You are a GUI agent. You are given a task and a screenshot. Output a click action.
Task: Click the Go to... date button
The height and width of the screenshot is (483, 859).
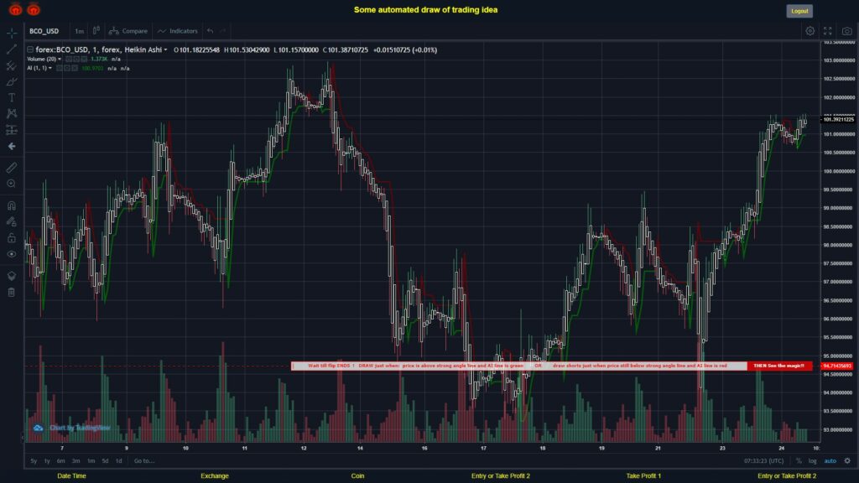[144, 461]
